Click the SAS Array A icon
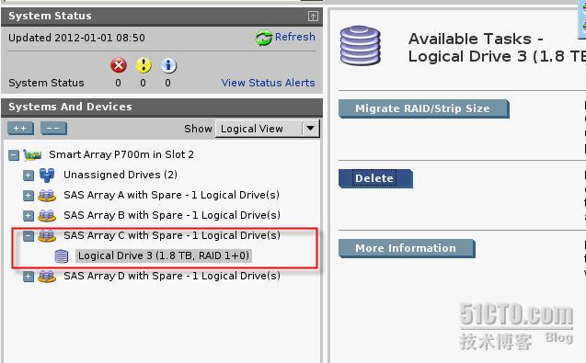The image size is (586, 363). coord(47,195)
